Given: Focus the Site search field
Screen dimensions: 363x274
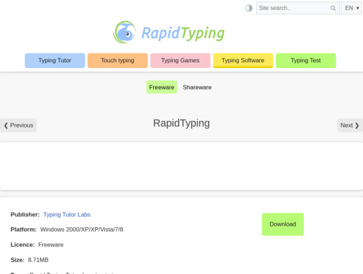Looking at the screenshot, I should point(298,8).
